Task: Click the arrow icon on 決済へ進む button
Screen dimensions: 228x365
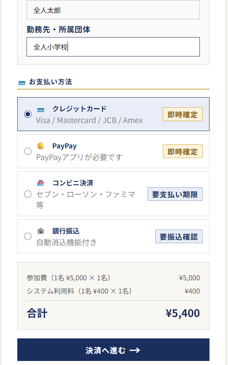Action: point(135,350)
